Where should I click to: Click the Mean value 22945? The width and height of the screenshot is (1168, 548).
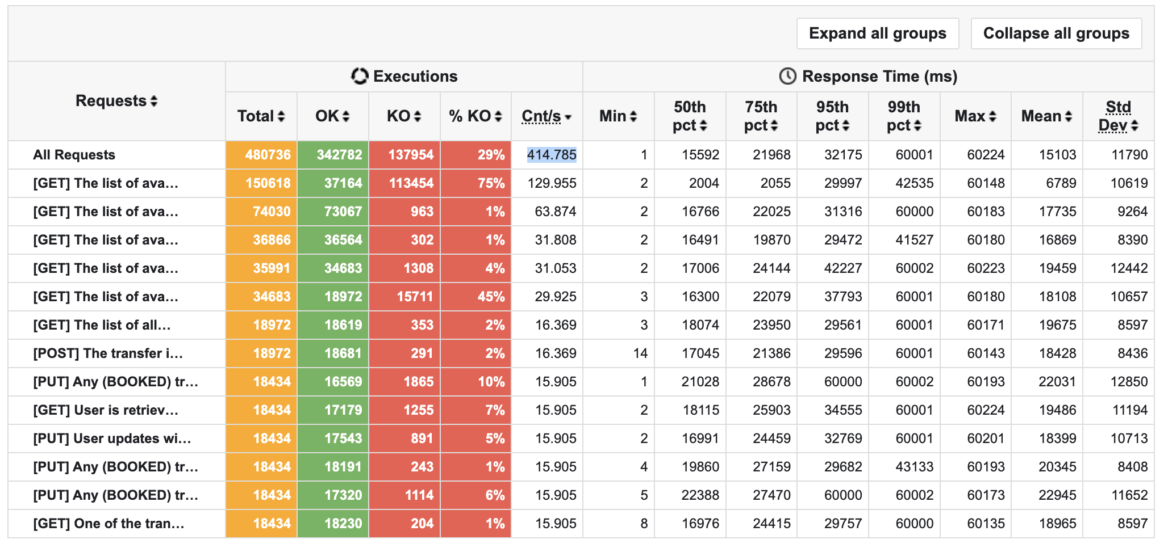1057,495
